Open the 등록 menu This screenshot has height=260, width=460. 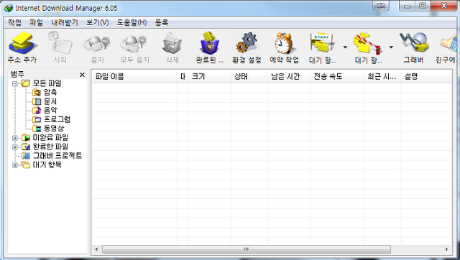pyautogui.click(x=162, y=22)
